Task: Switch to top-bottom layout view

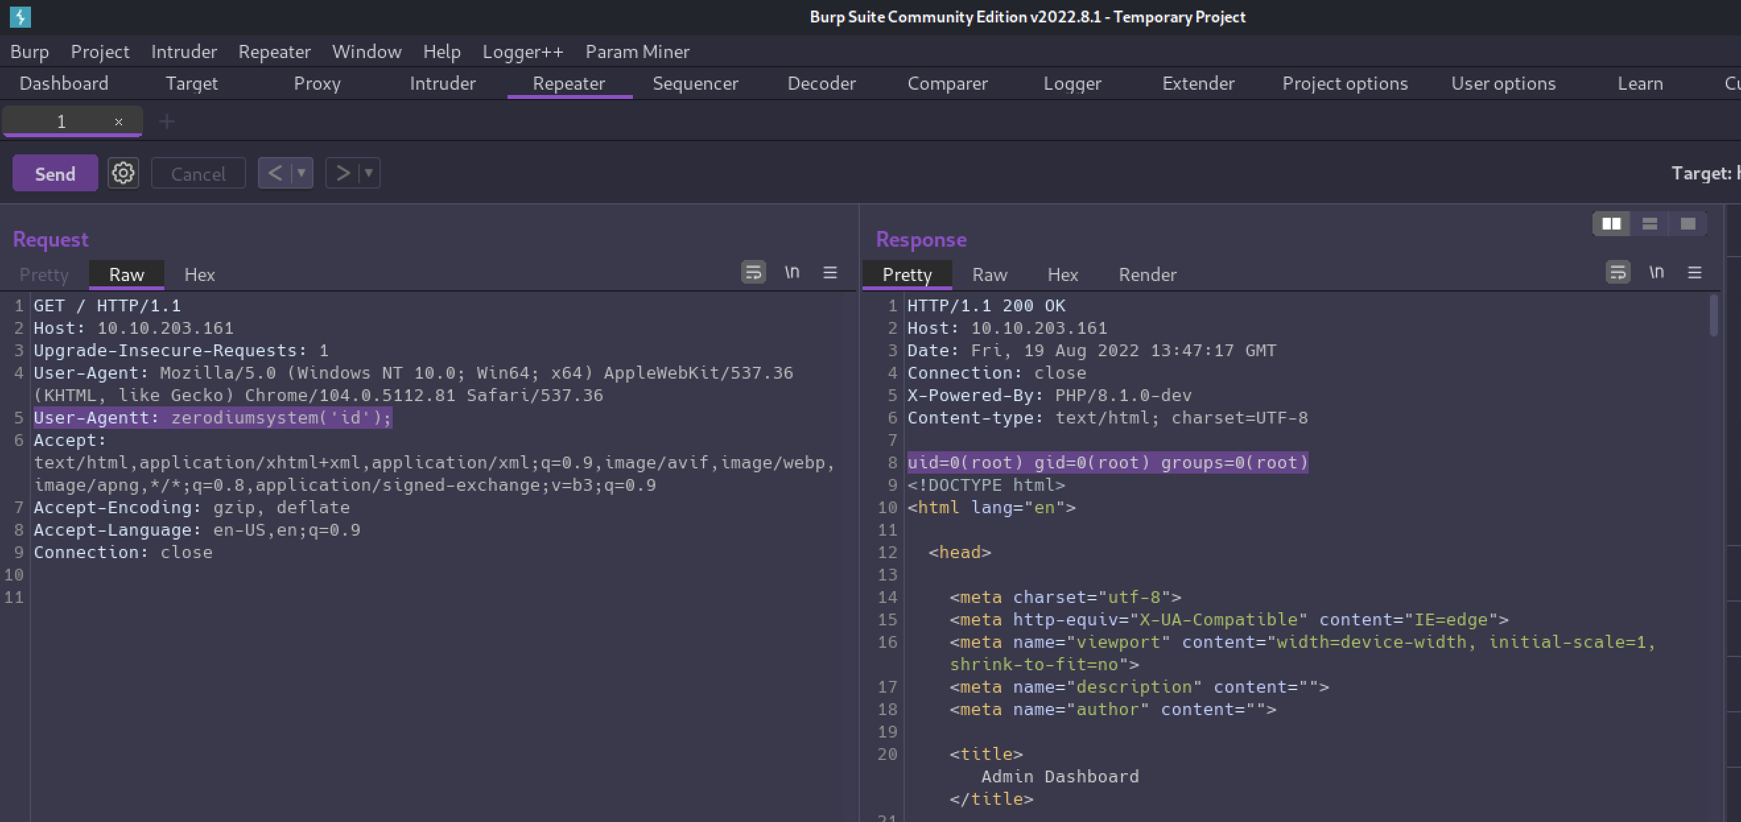Action: click(1650, 224)
